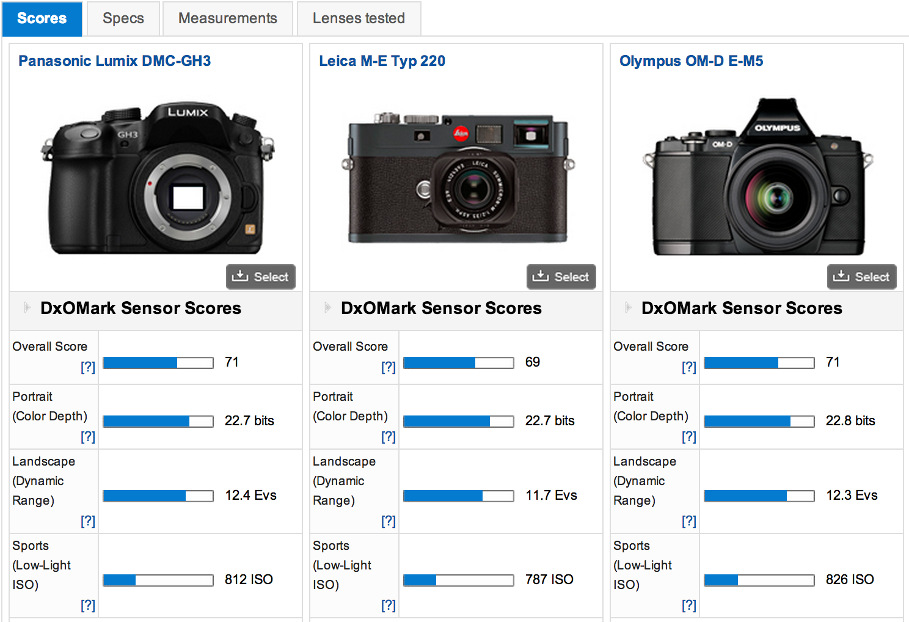This screenshot has width=909, height=622.
Task: Click the Leica '787 ISO' value
Action: tap(549, 579)
